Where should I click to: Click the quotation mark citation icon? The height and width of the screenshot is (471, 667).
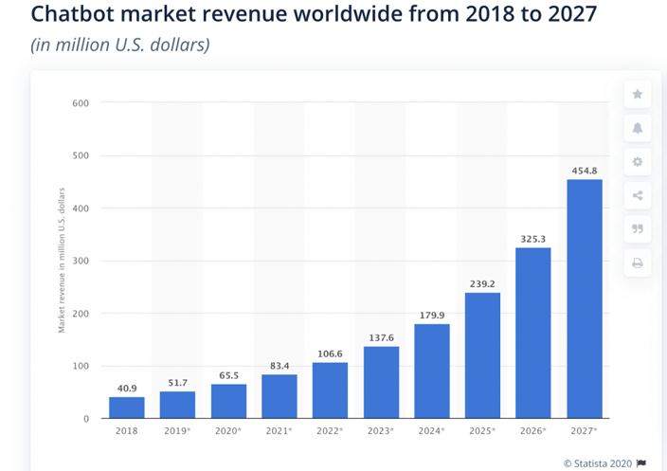coord(638,229)
